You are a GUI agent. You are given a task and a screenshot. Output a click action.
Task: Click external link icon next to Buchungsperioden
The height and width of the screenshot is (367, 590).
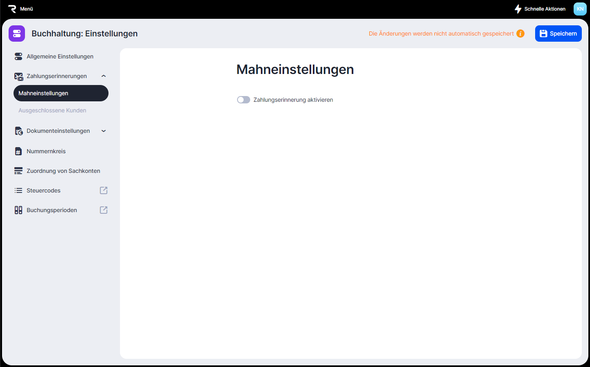point(104,210)
